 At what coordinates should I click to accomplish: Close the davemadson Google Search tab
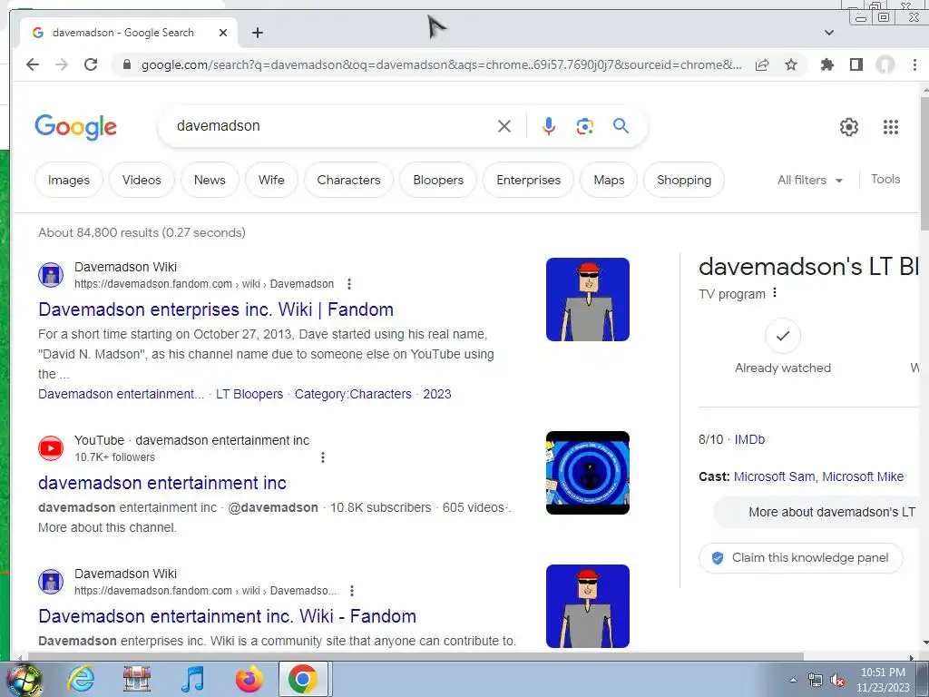click(223, 33)
